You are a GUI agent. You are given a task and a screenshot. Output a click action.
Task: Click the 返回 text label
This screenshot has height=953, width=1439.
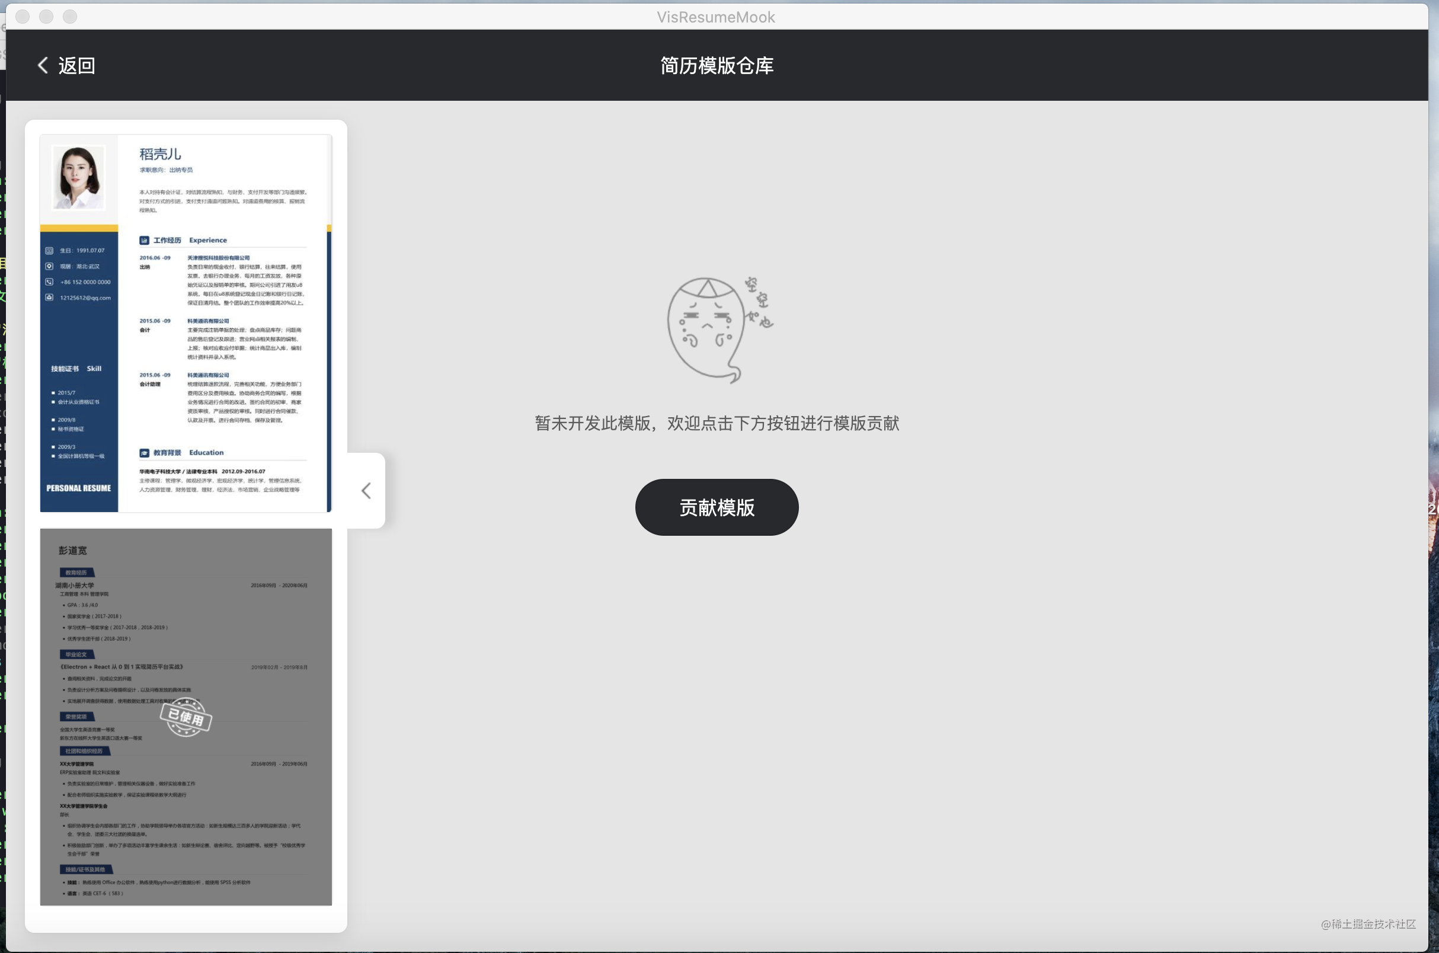pos(77,66)
